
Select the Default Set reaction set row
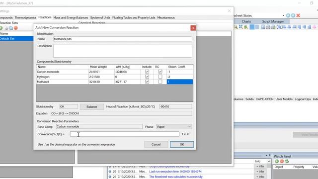pos(16,39)
